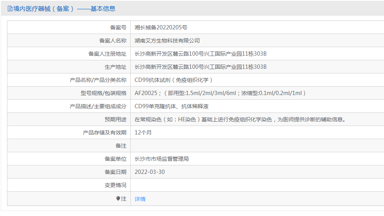The height and width of the screenshot is (216, 384).
Task: Click the label 产品名称/产品分类名称
Action: click(x=98, y=80)
